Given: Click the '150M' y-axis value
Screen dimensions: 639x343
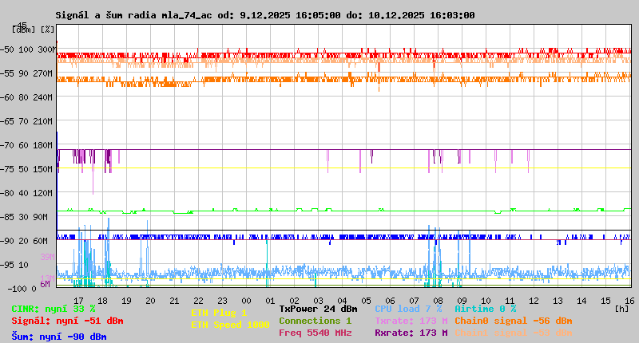Looking at the screenshot, I should coord(45,169).
